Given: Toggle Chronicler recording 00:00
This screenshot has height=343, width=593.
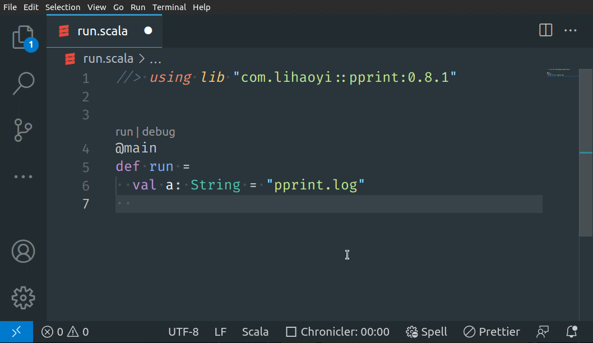Looking at the screenshot, I should coord(338,332).
